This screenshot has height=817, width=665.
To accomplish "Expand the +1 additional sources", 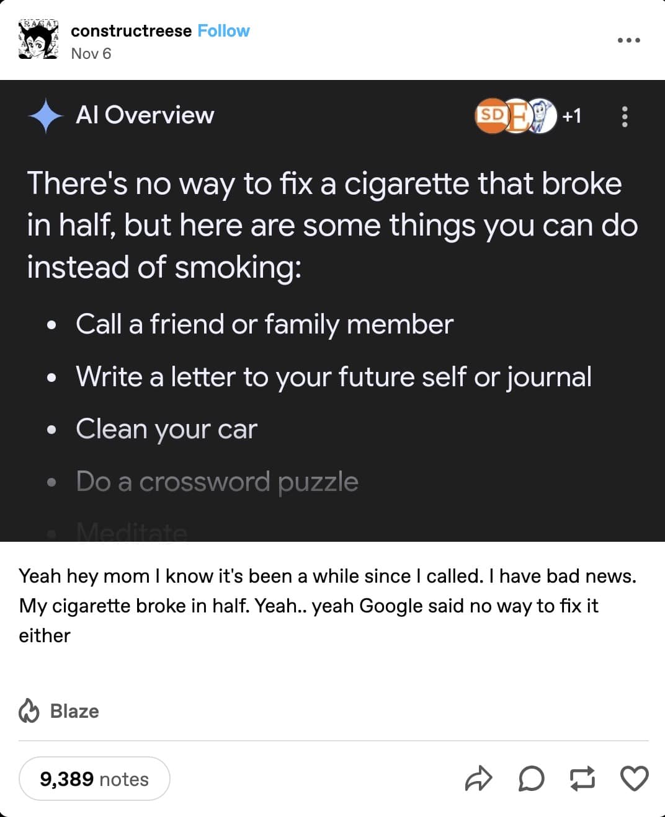I will pos(572,116).
